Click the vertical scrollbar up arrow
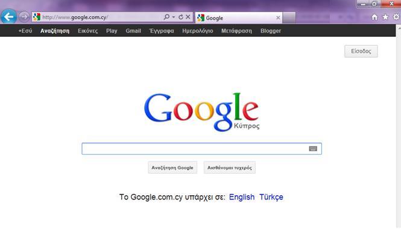 point(399,28)
